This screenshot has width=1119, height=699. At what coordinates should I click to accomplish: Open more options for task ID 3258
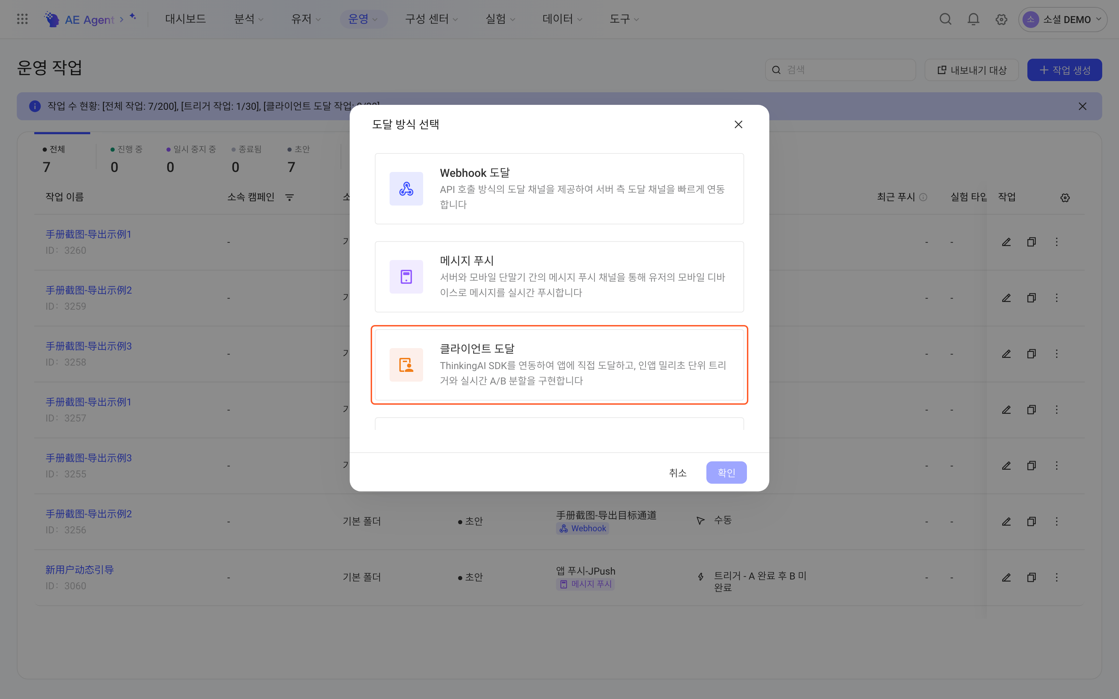pos(1056,354)
